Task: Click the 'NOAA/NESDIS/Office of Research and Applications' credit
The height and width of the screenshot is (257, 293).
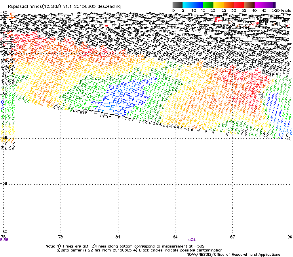Action: (x=233, y=255)
